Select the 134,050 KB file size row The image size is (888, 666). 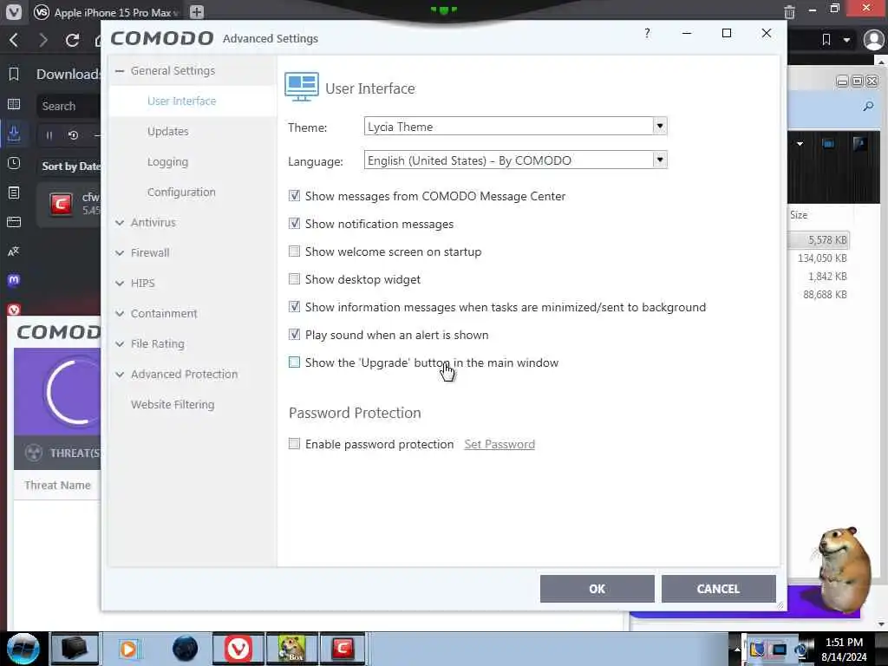tap(822, 258)
